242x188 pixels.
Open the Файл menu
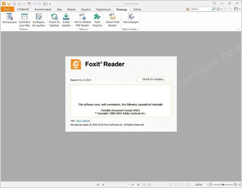pos(7,9)
